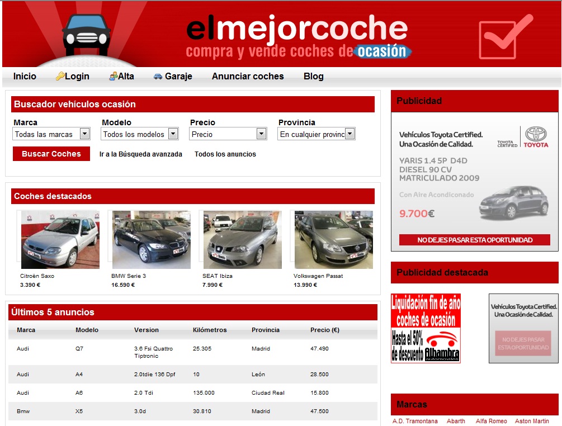The image size is (562, 426).
Task: Open the Alhambra 'Liquidación fin de año' ad
Action: click(x=426, y=328)
